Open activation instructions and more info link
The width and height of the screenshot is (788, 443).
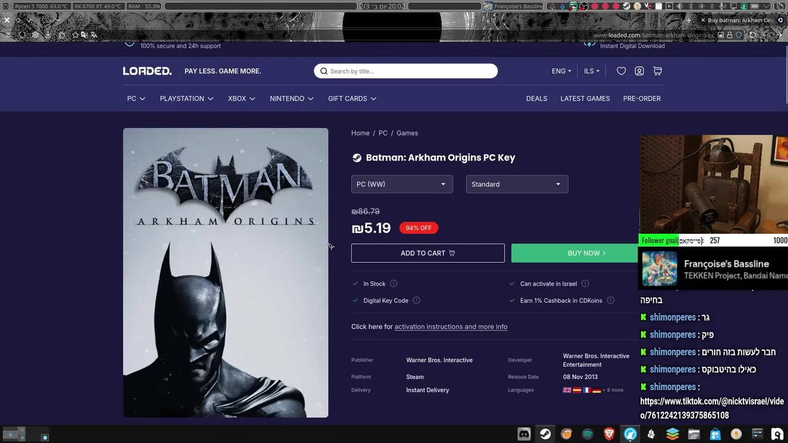[x=451, y=327]
